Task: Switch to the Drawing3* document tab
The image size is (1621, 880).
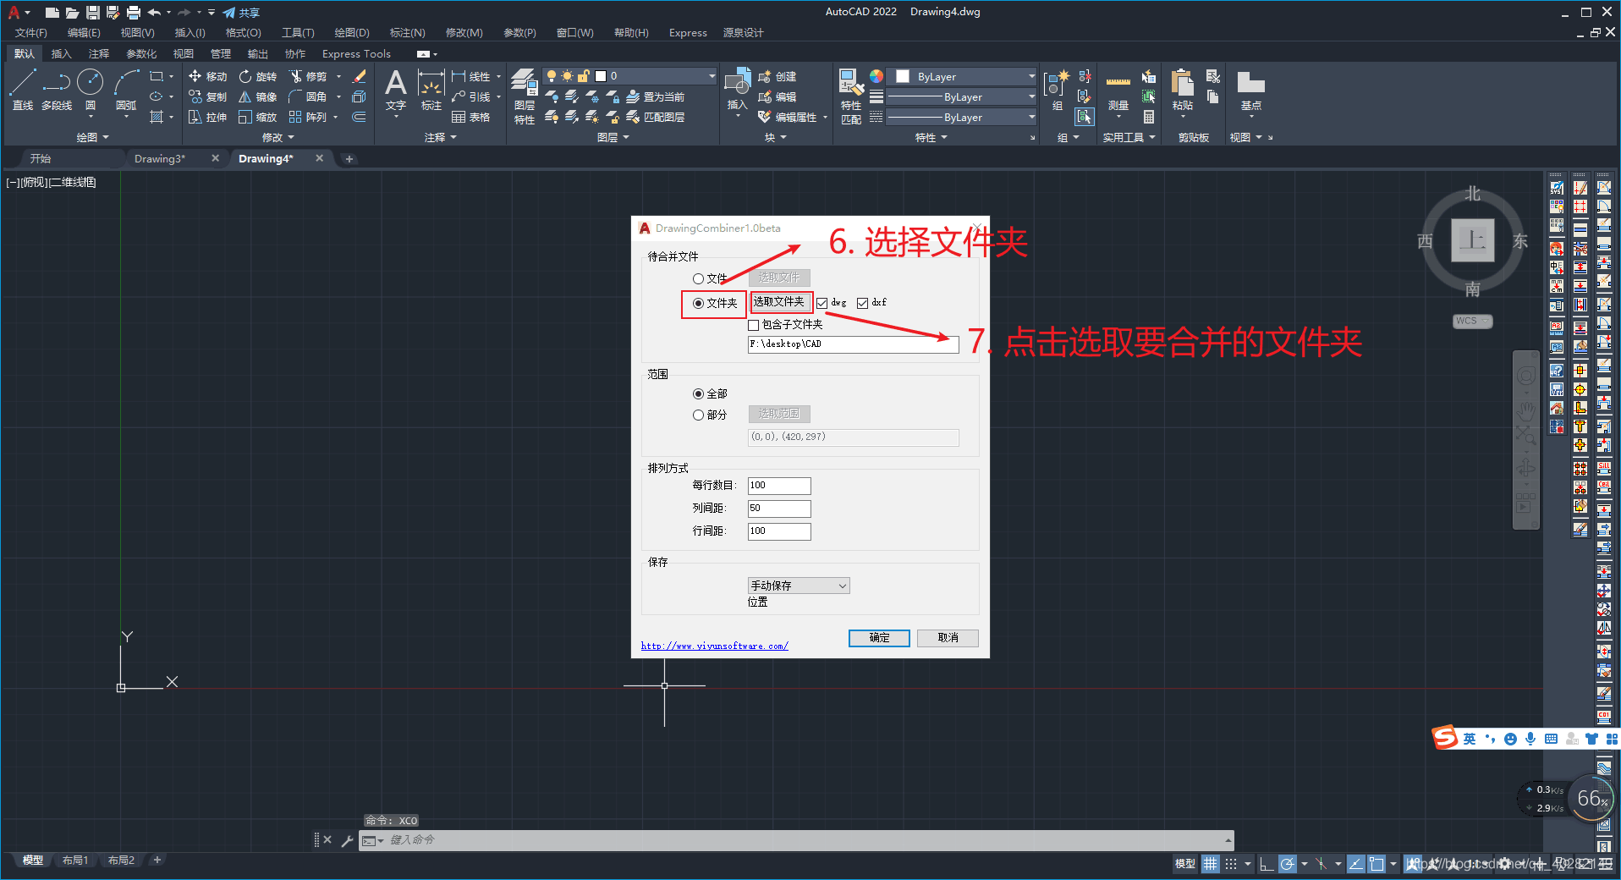Action: [160, 158]
